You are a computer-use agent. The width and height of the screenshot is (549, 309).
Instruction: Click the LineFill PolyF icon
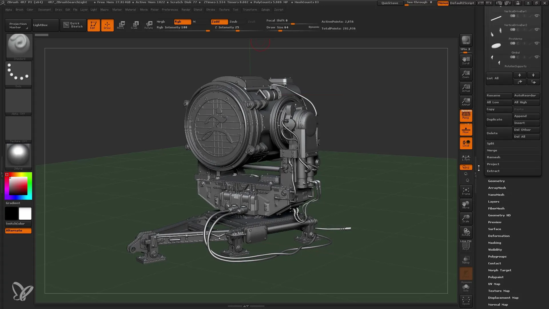pos(466,245)
